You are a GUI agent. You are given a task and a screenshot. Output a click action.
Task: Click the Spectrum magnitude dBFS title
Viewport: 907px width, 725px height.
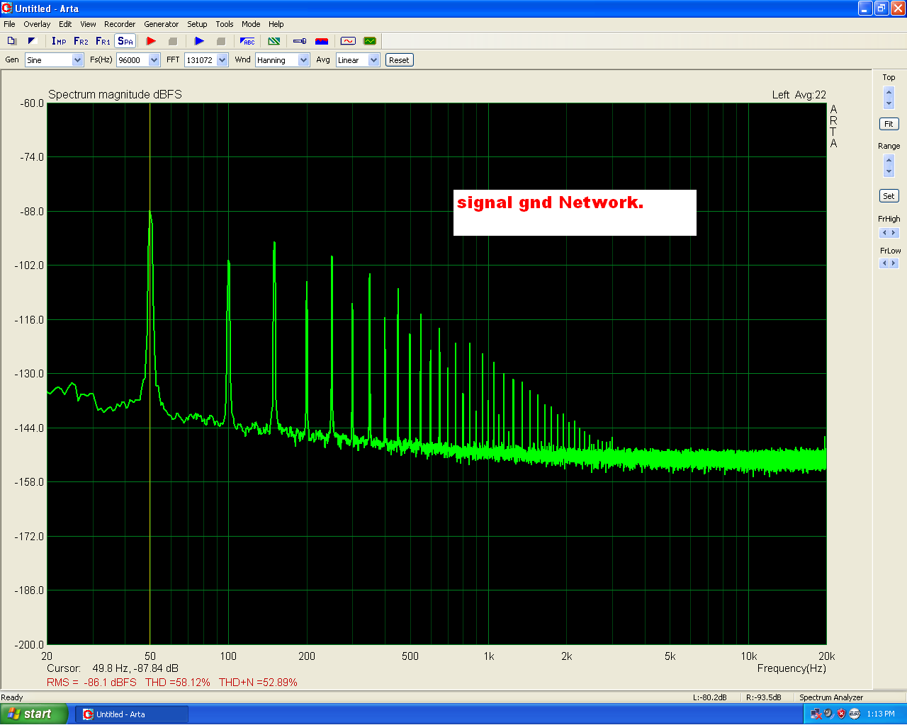[115, 94]
